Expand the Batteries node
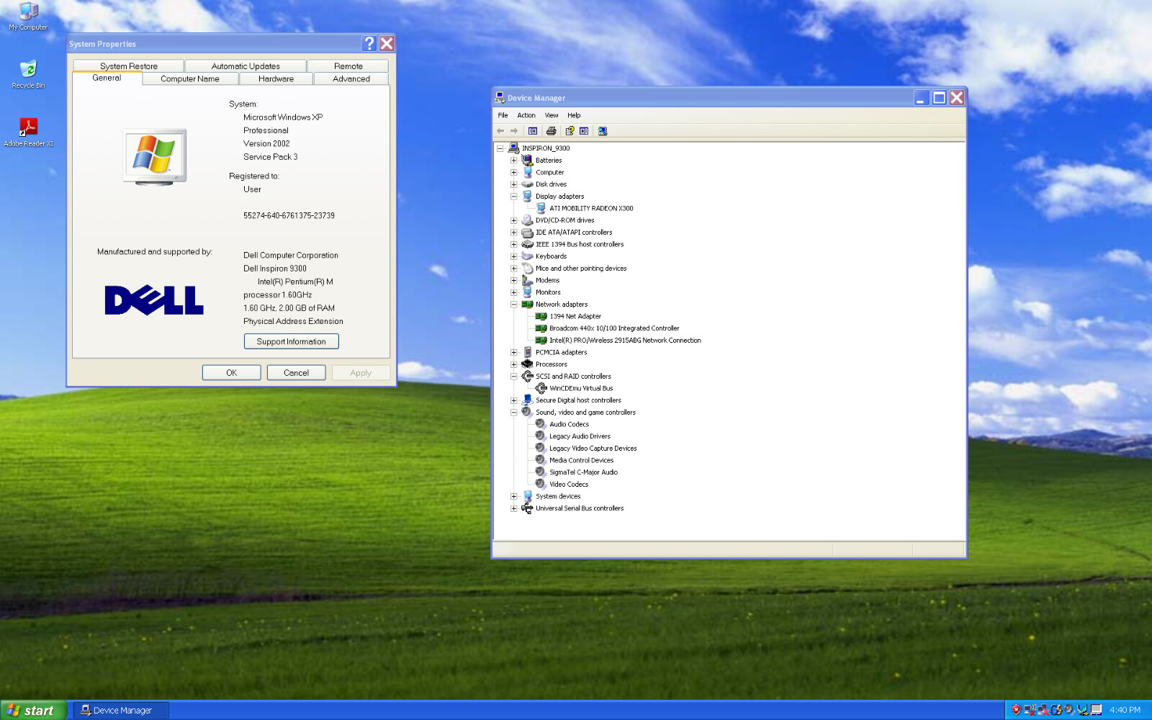 (x=514, y=161)
